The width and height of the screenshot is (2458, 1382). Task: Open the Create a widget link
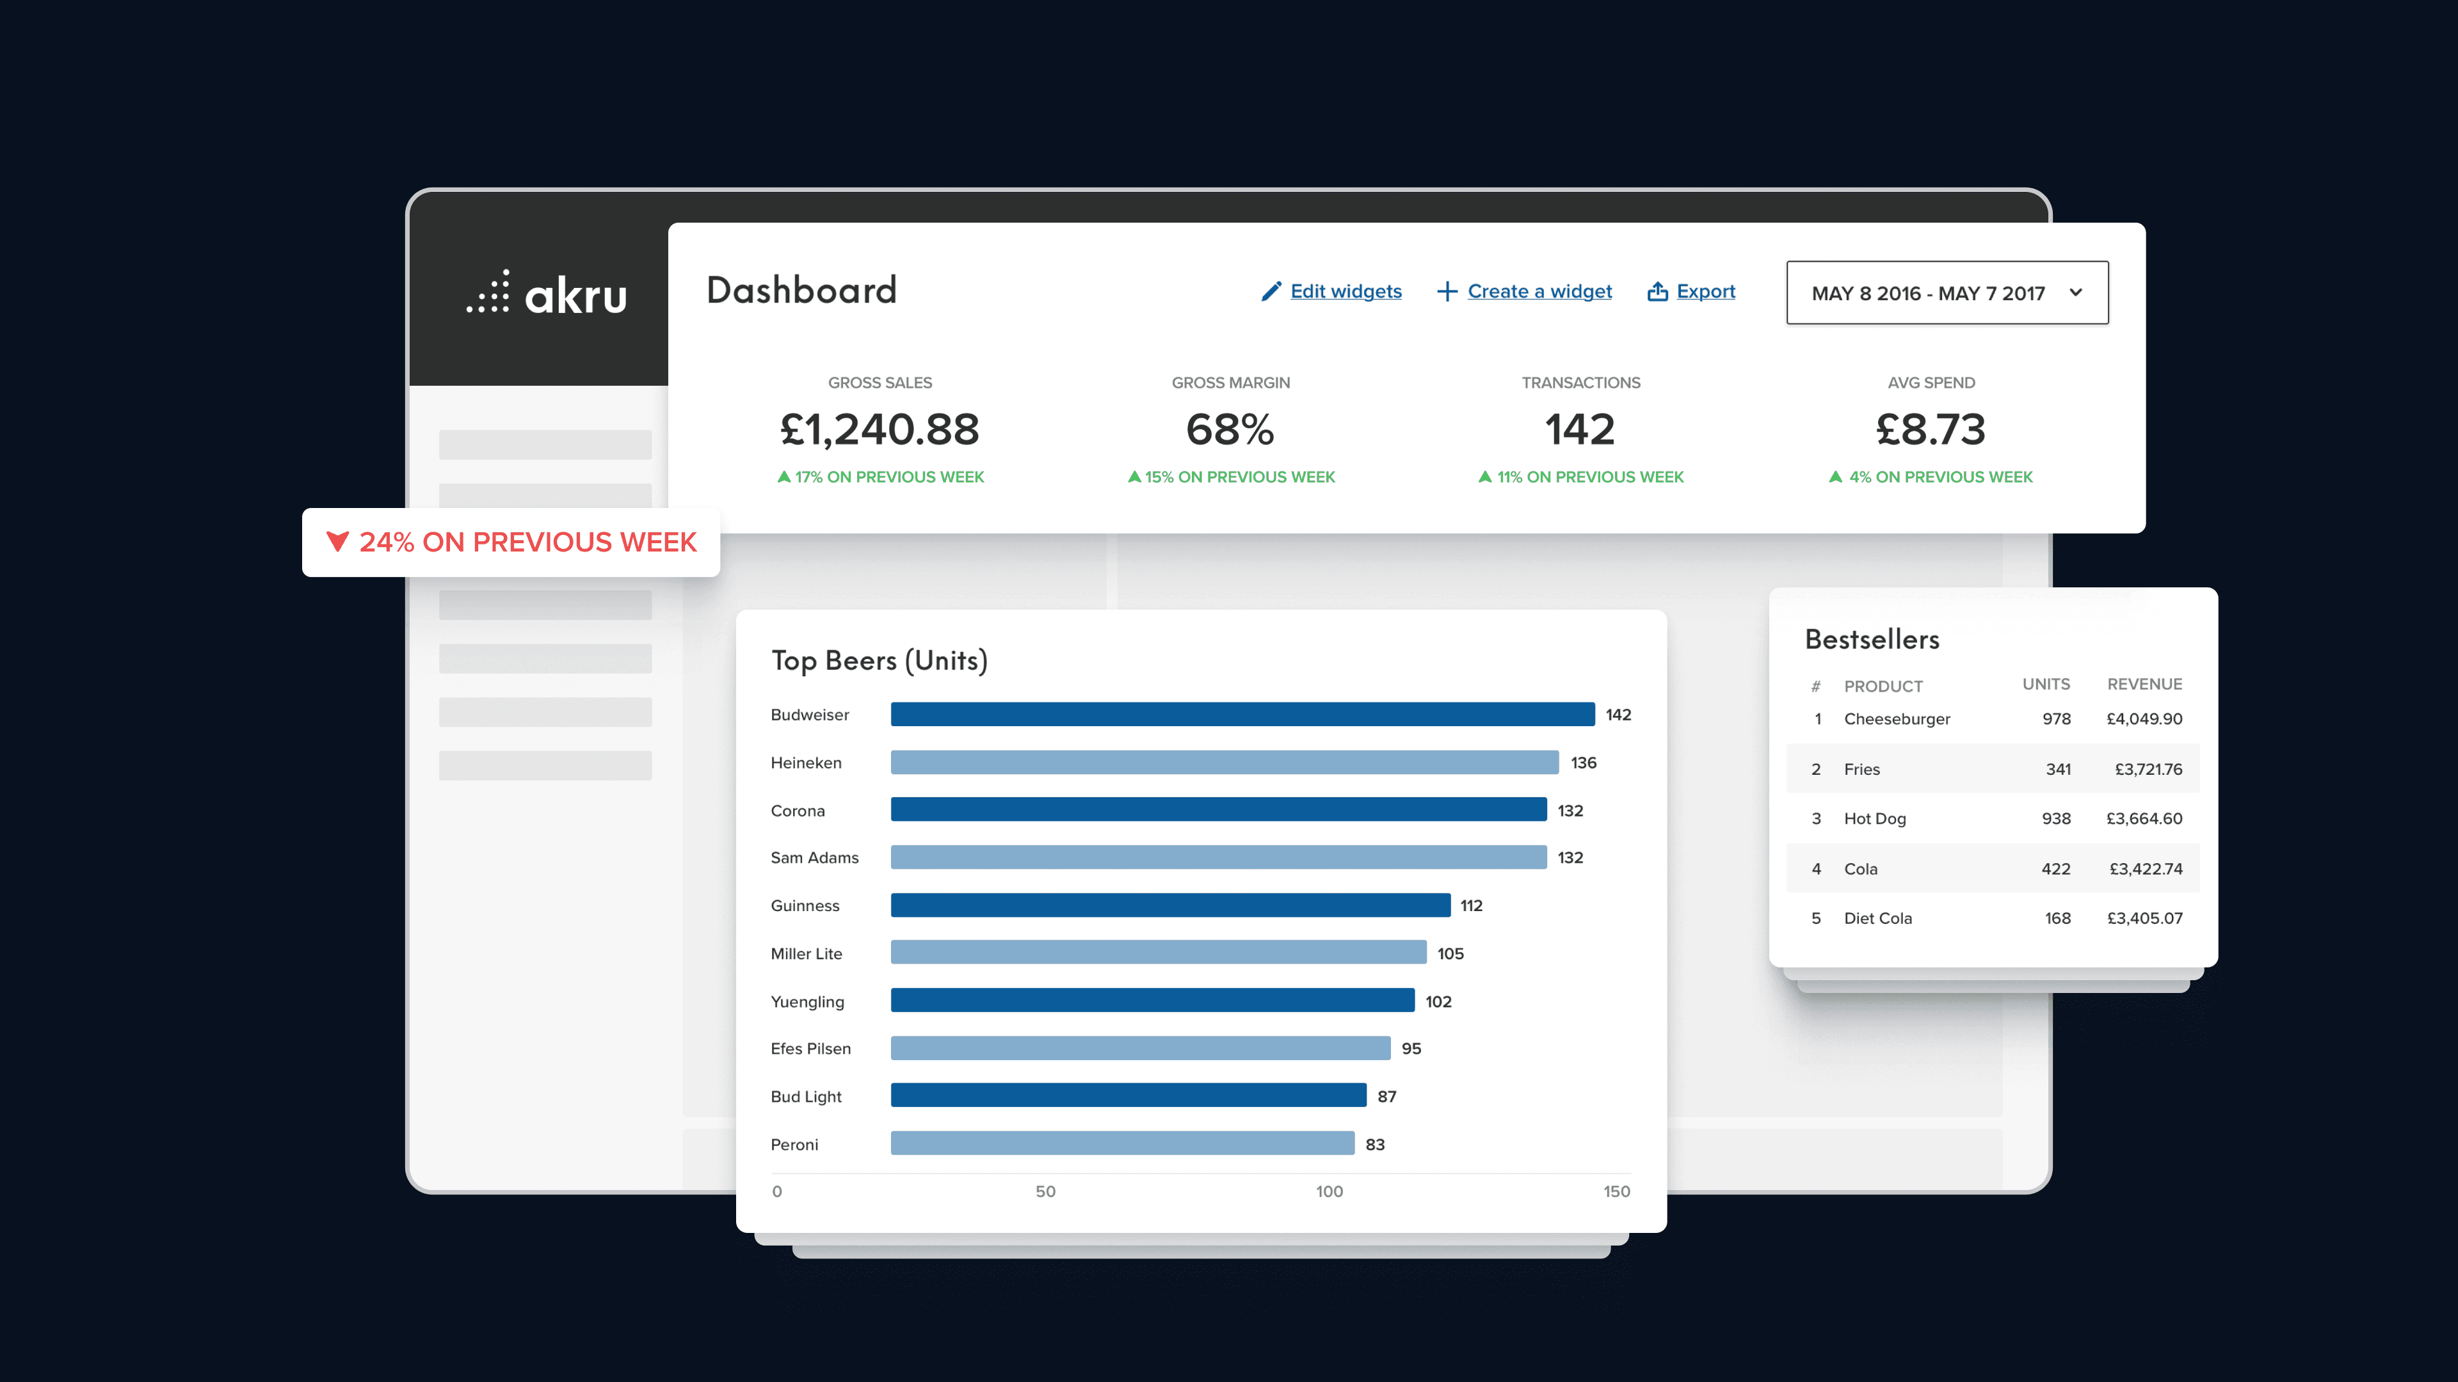pyautogui.click(x=1539, y=291)
